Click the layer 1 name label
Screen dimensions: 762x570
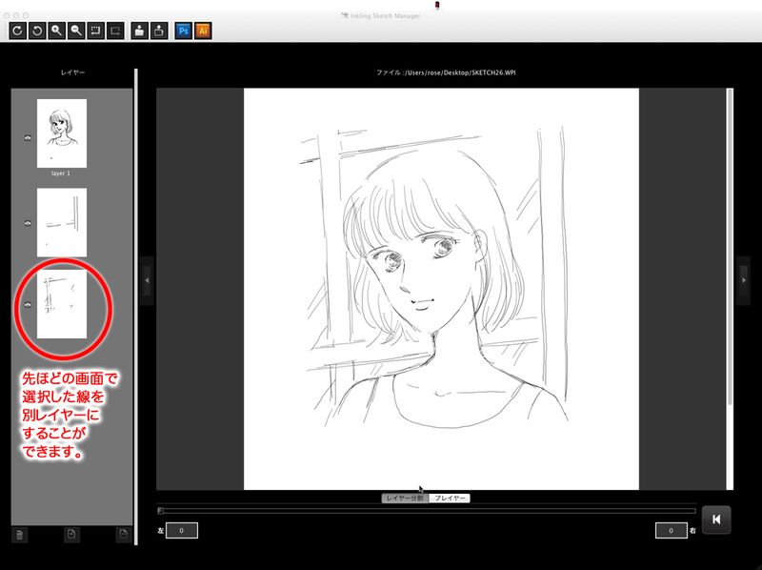[61, 173]
